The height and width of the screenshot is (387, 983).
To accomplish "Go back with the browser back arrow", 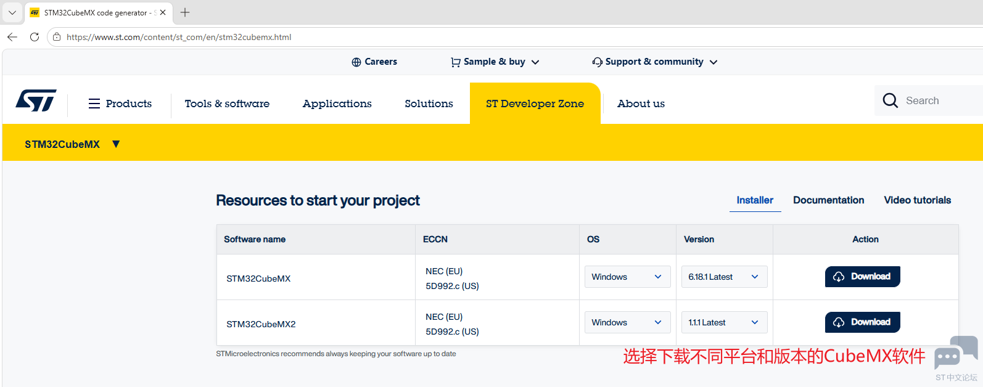I will click(12, 37).
